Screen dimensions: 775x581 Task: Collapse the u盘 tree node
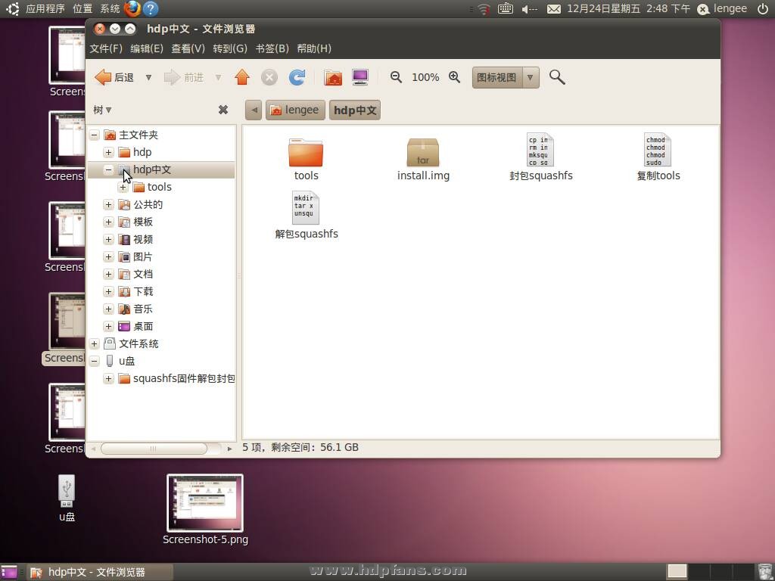tap(95, 361)
